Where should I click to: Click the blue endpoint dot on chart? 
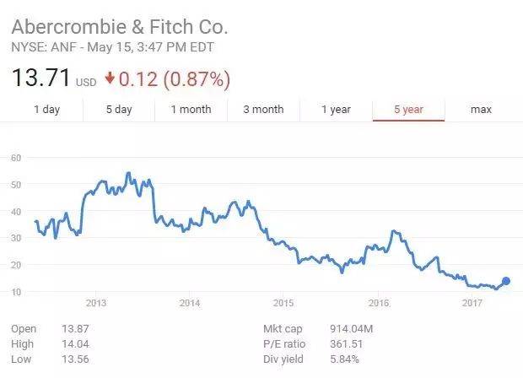[x=506, y=281]
